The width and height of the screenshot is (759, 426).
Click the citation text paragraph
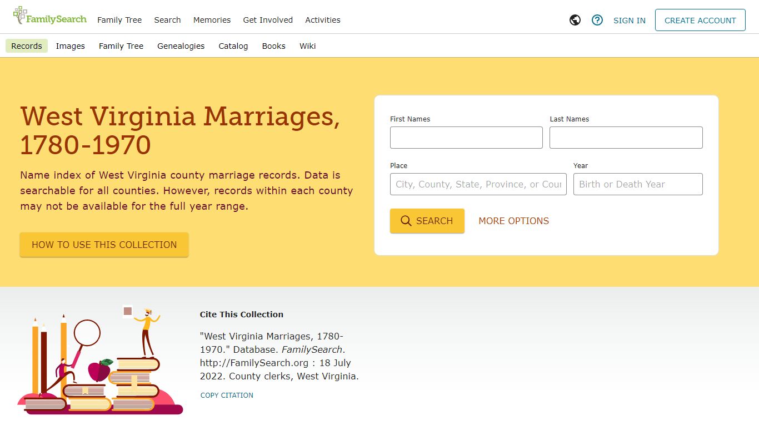click(279, 356)
